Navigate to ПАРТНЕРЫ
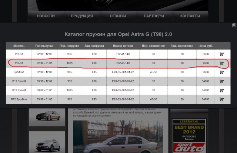Image resolution: width=237 pixels, height=153 pixels. click(x=154, y=16)
